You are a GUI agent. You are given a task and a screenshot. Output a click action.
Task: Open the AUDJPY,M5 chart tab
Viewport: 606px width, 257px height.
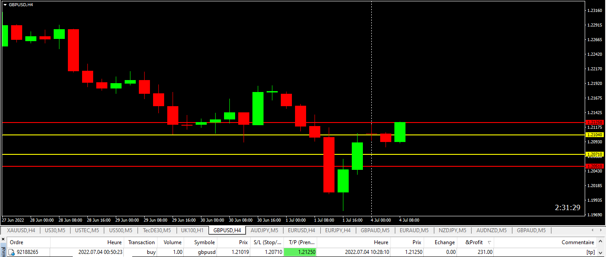(x=264, y=230)
